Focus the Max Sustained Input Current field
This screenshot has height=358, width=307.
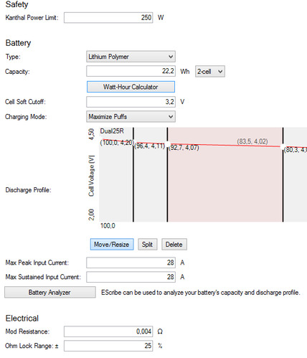(x=131, y=277)
